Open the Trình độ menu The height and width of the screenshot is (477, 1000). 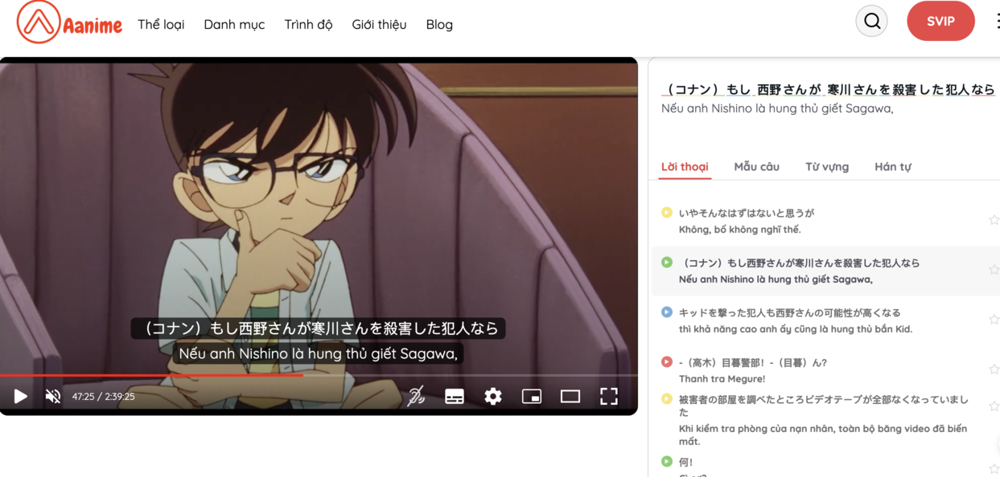[308, 24]
